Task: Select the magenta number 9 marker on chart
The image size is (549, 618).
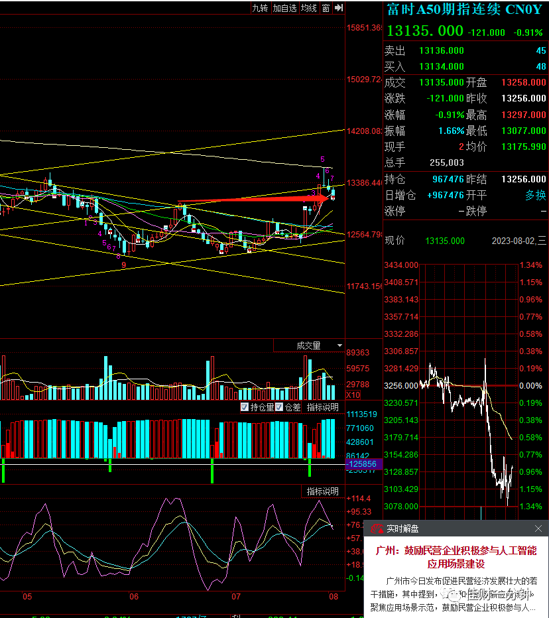Action: coord(124,265)
